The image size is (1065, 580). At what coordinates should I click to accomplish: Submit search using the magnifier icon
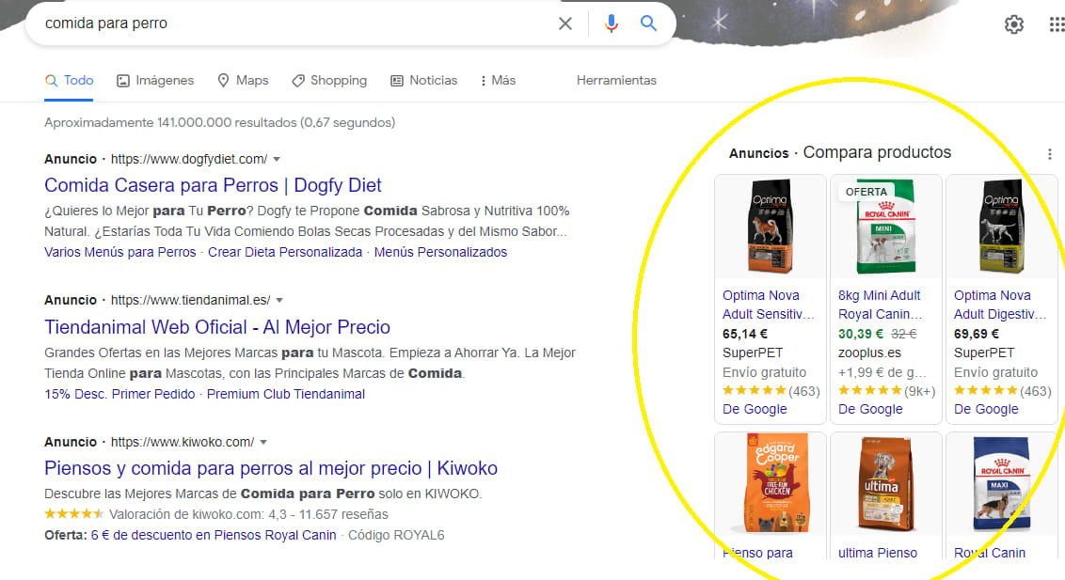(648, 24)
